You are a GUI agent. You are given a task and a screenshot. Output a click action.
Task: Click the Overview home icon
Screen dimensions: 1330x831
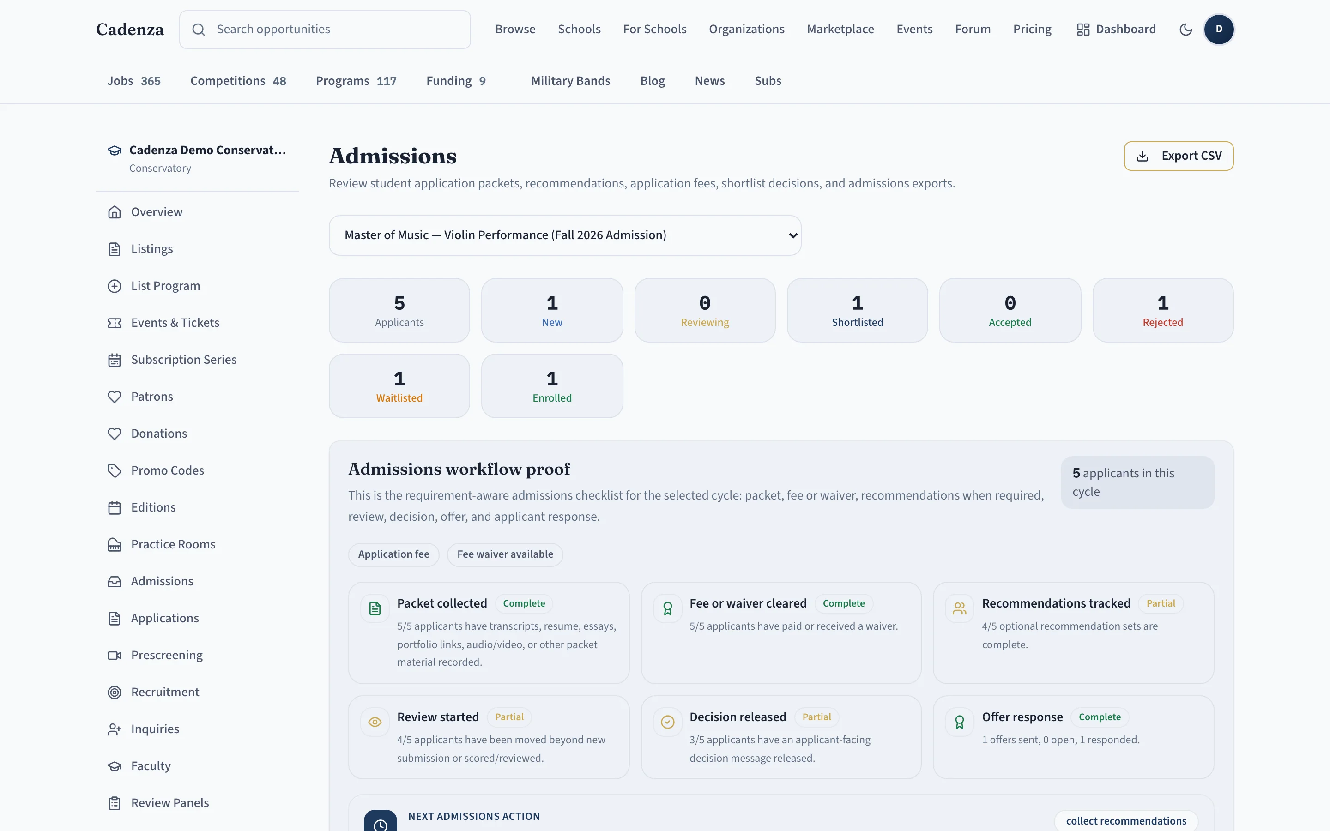tap(115, 212)
